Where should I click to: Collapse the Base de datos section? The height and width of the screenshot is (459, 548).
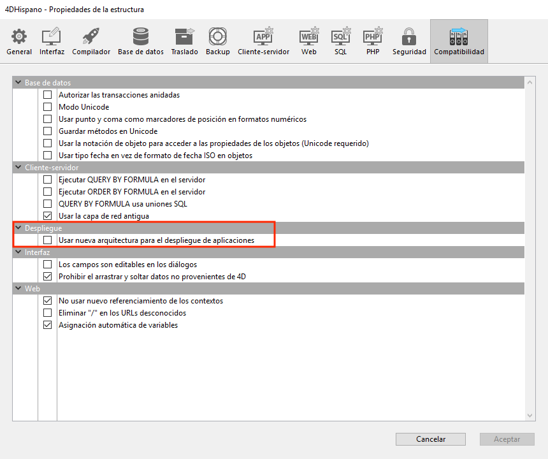tap(18, 82)
